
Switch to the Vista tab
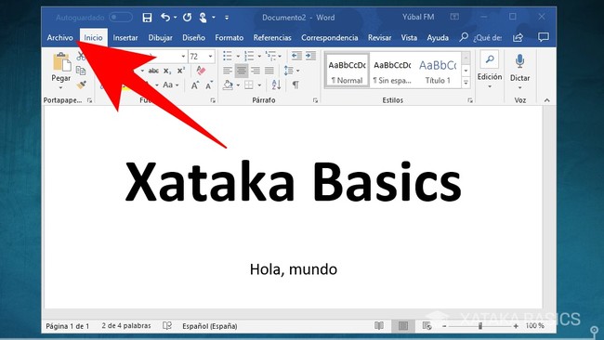(x=409, y=38)
